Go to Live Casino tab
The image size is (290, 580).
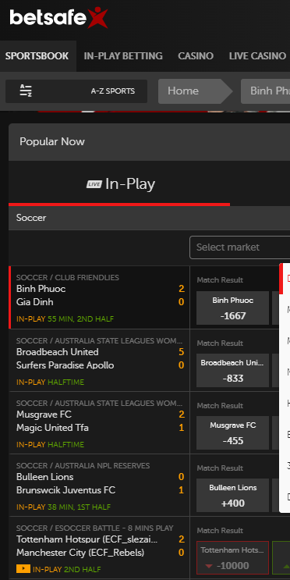pyautogui.click(x=257, y=56)
